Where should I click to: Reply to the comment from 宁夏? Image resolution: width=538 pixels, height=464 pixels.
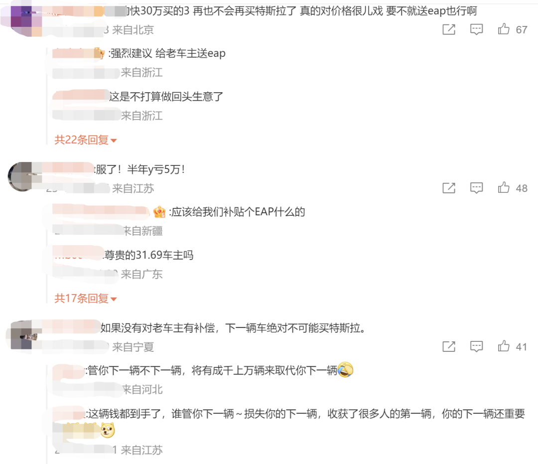pyautogui.click(x=476, y=346)
